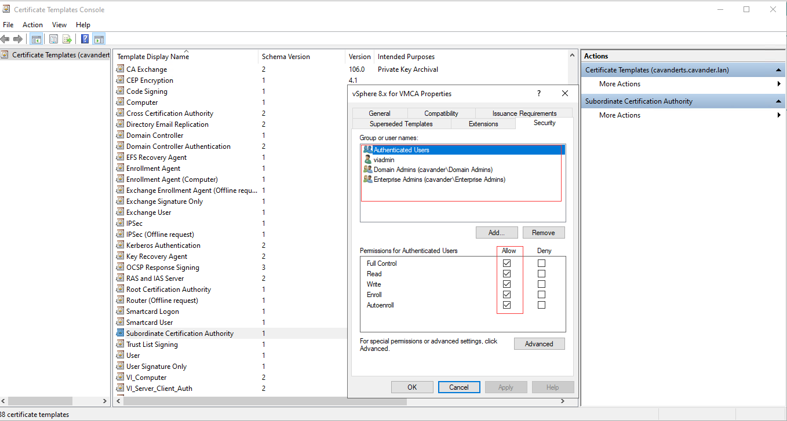
Task: Click the CEP Encryption template icon
Action: click(120, 80)
